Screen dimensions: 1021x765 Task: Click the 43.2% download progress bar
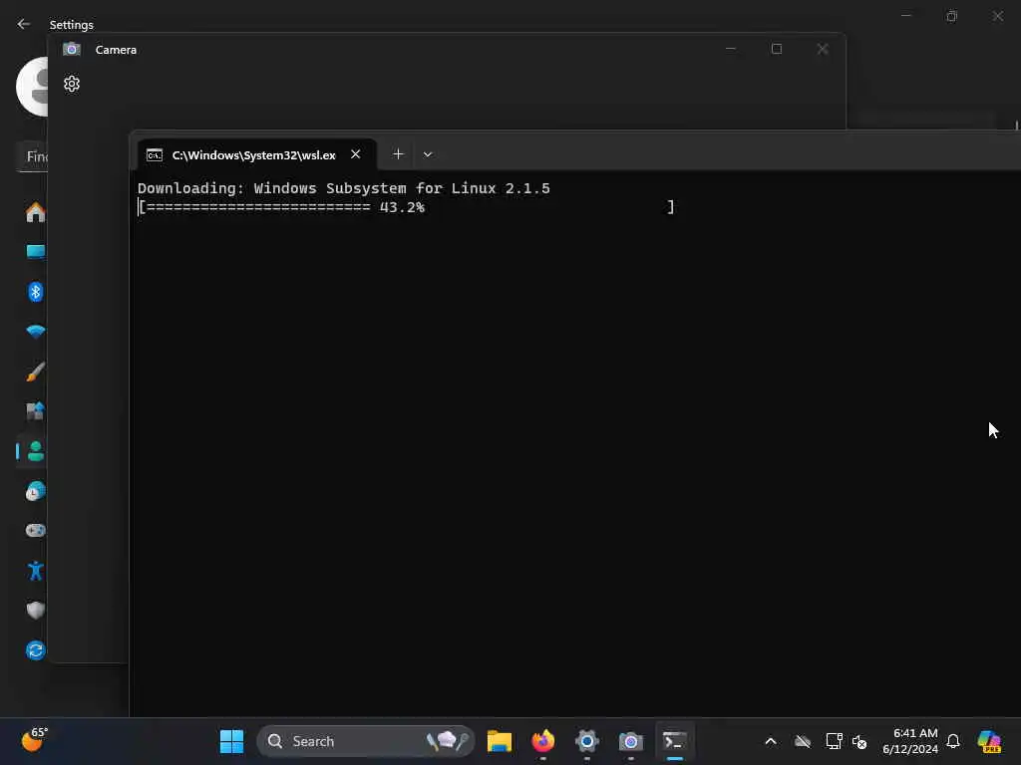click(x=407, y=207)
